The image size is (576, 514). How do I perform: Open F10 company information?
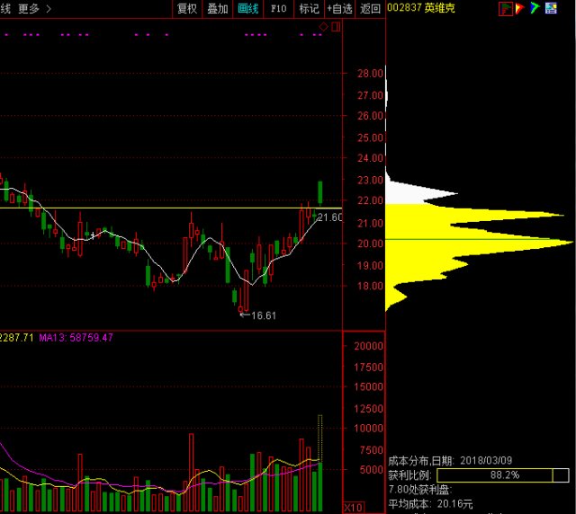click(x=278, y=8)
